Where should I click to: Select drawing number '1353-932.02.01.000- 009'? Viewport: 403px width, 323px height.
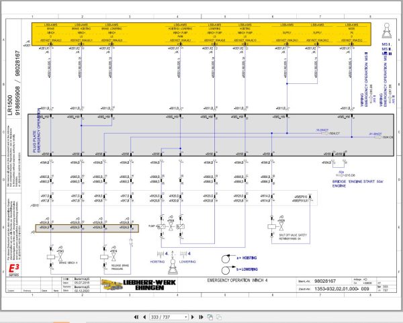click(x=342, y=289)
